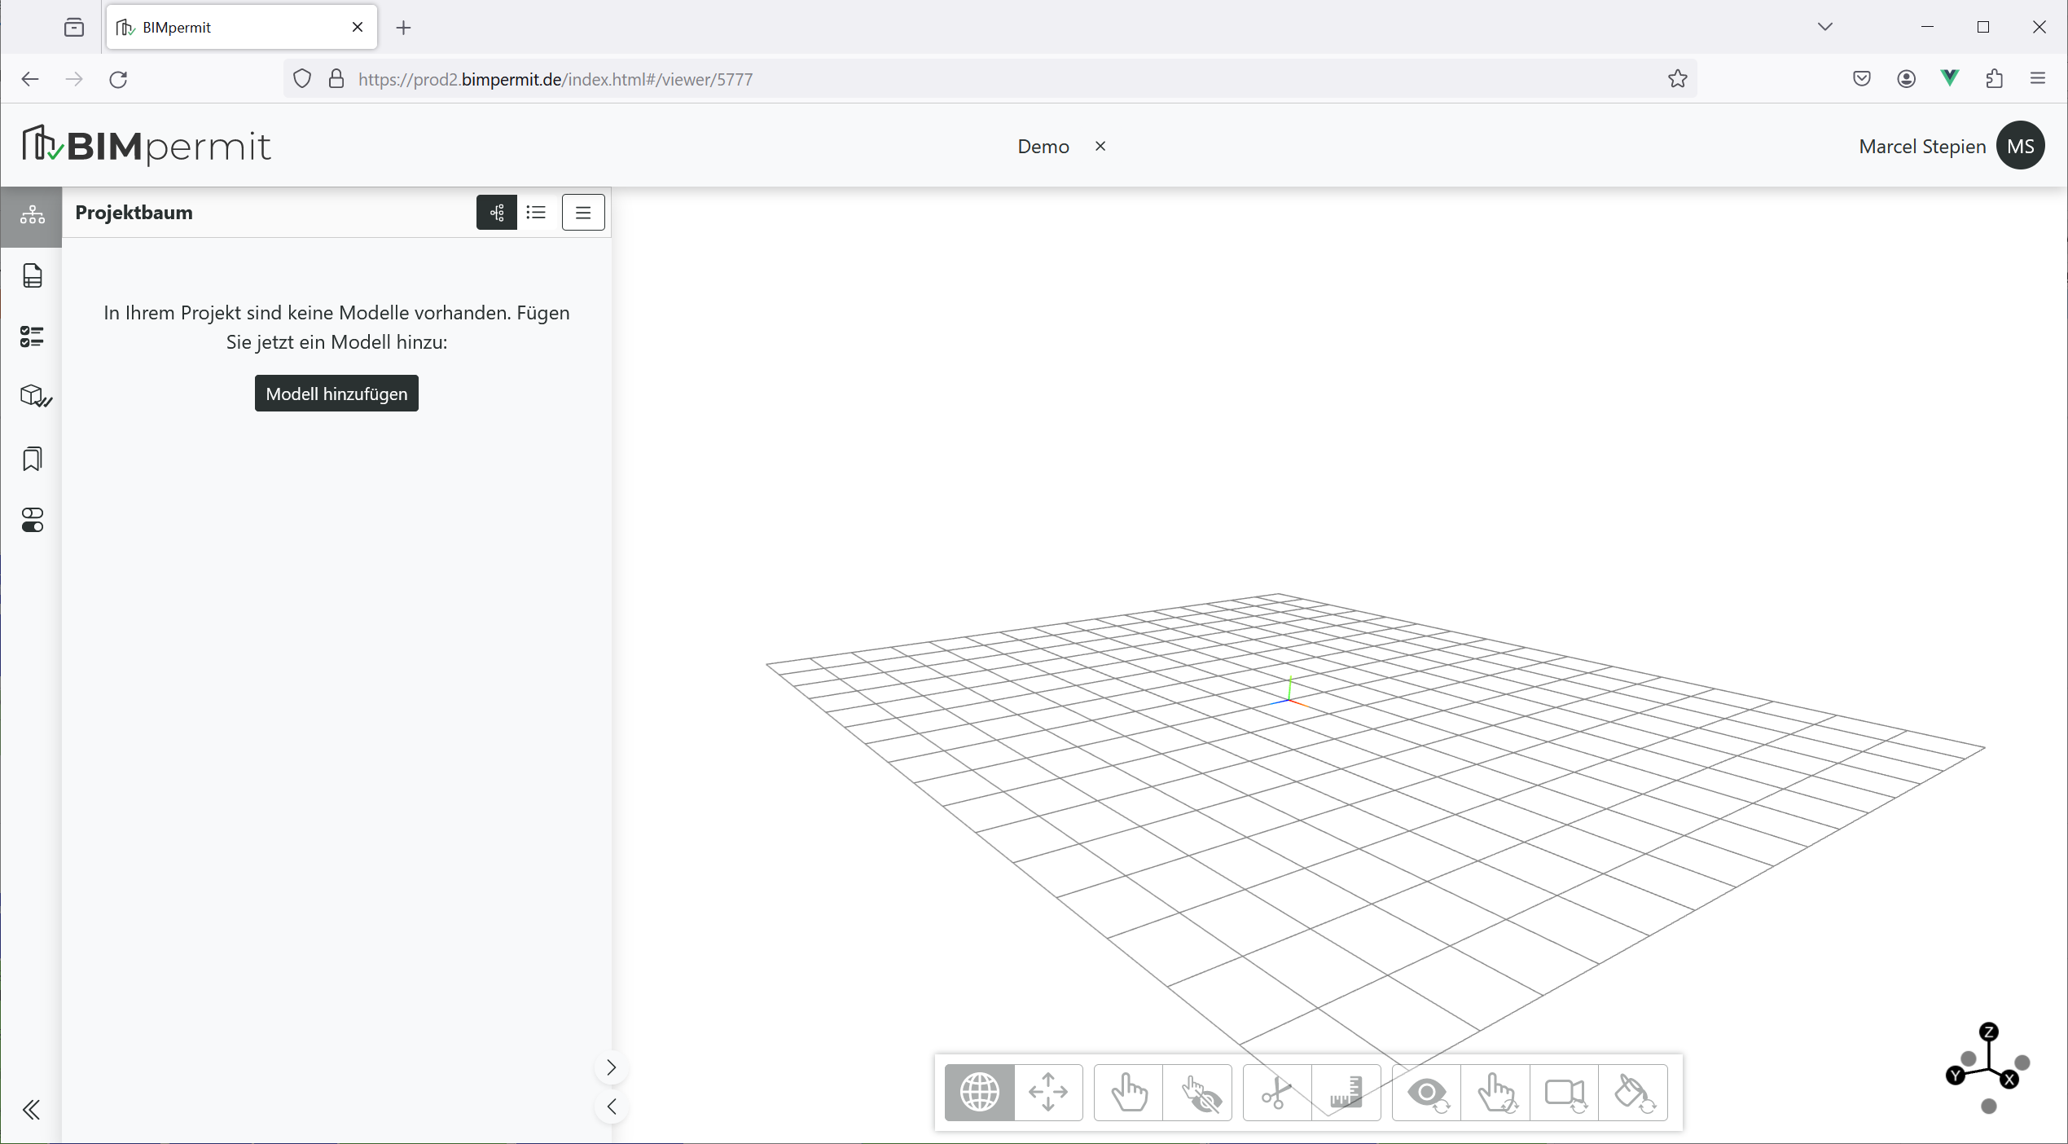
Task: Open the bookmarks sidebar icon
Action: tap(32, 459)
